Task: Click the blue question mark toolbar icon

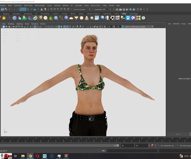Action: click(x=38, y=9)
